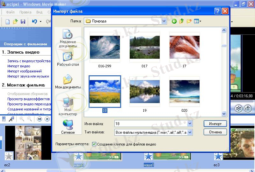Go up one folder level

(181, 21)
